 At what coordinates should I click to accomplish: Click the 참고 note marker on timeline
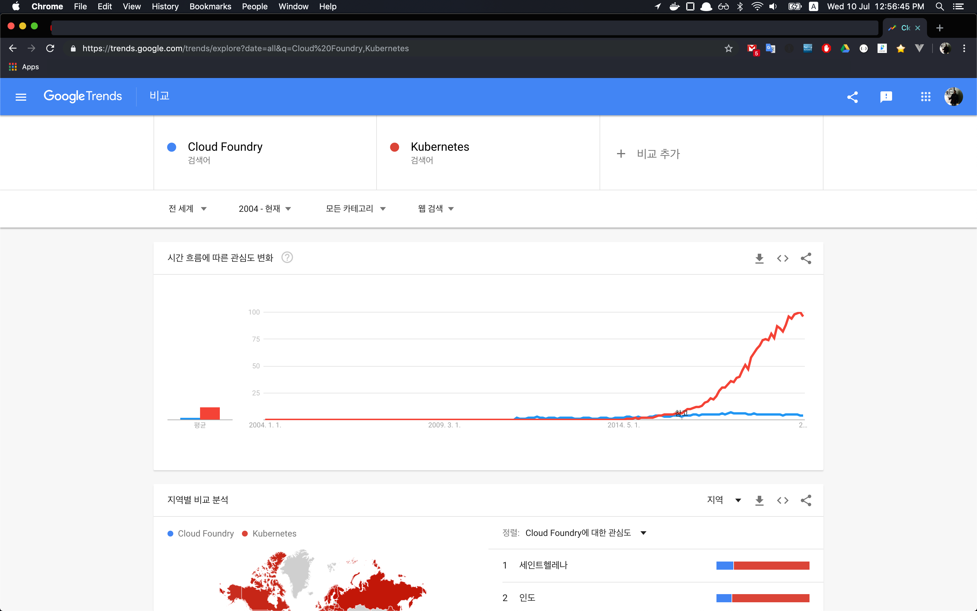[682, 413]
